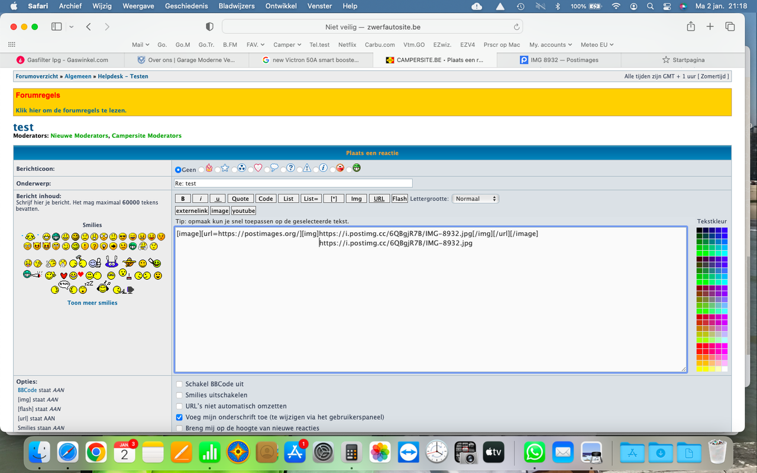Screen dimensions: 757x473
Task: Click the 'Img' BBCode button
Action: pos(357,199)
